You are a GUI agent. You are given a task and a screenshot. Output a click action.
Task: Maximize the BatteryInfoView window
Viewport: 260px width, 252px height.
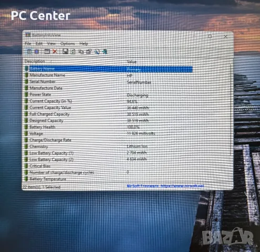[210, 36]
